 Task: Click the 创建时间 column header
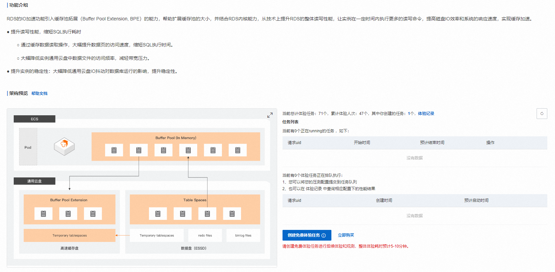384,200
